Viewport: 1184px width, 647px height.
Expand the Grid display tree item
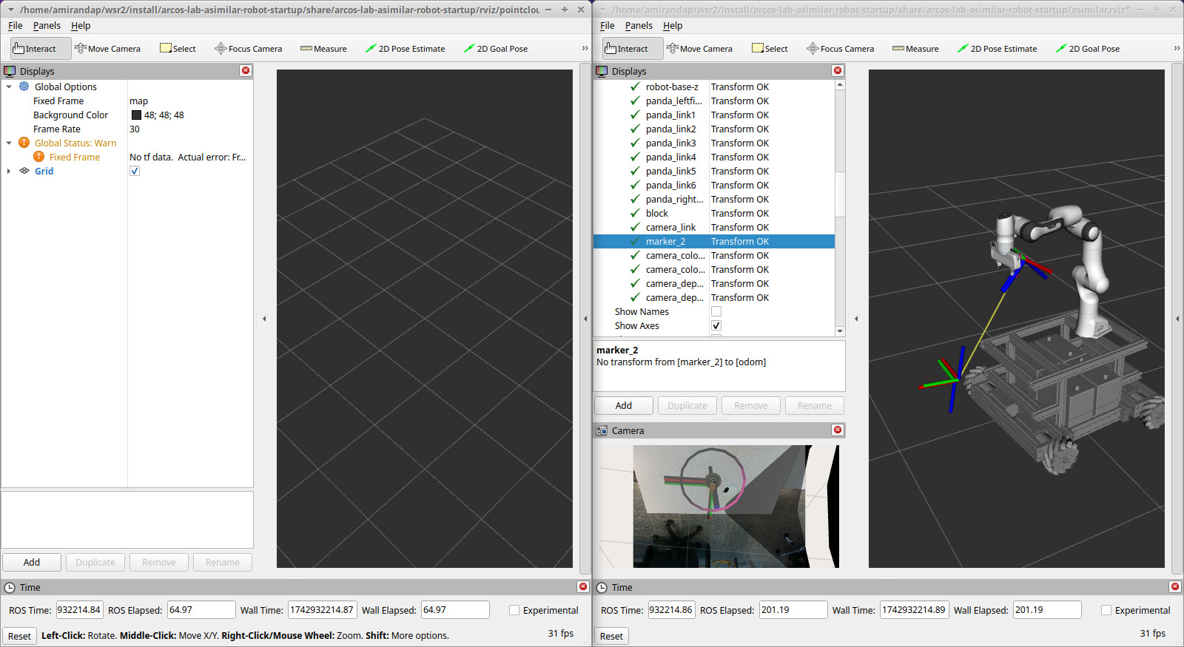coord(9,171)
